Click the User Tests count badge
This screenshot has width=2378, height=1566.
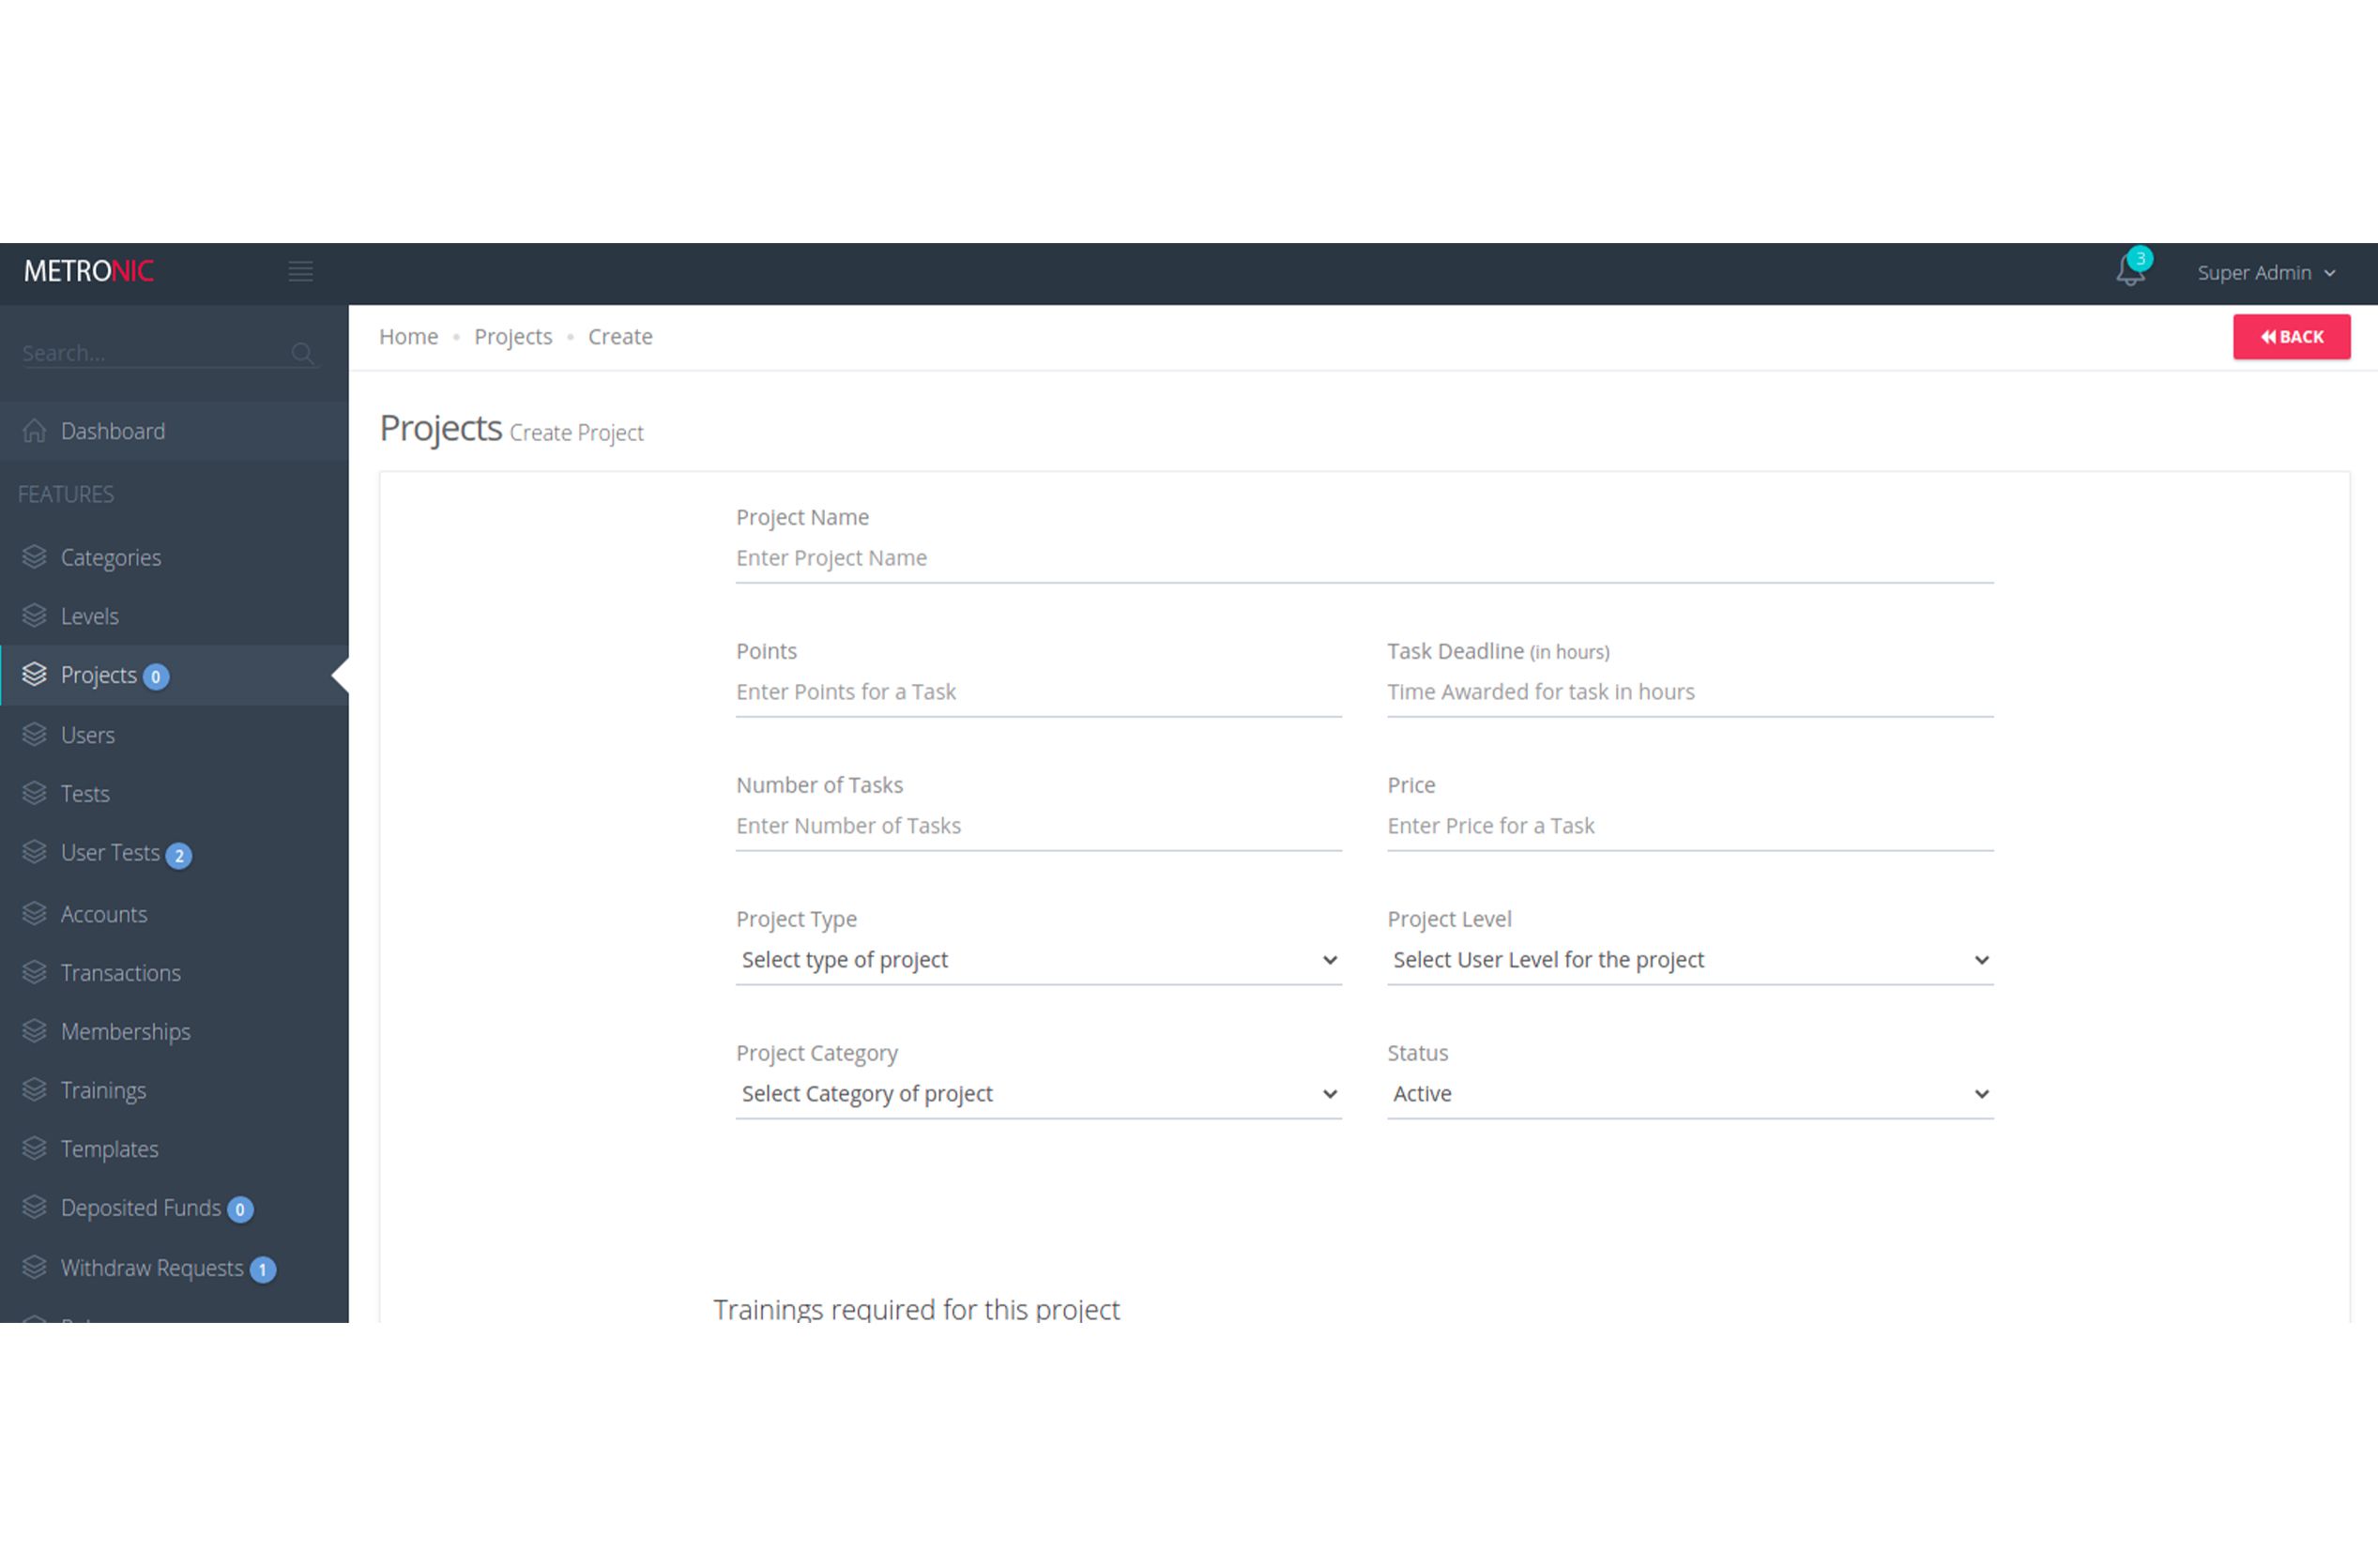[179, 856]
